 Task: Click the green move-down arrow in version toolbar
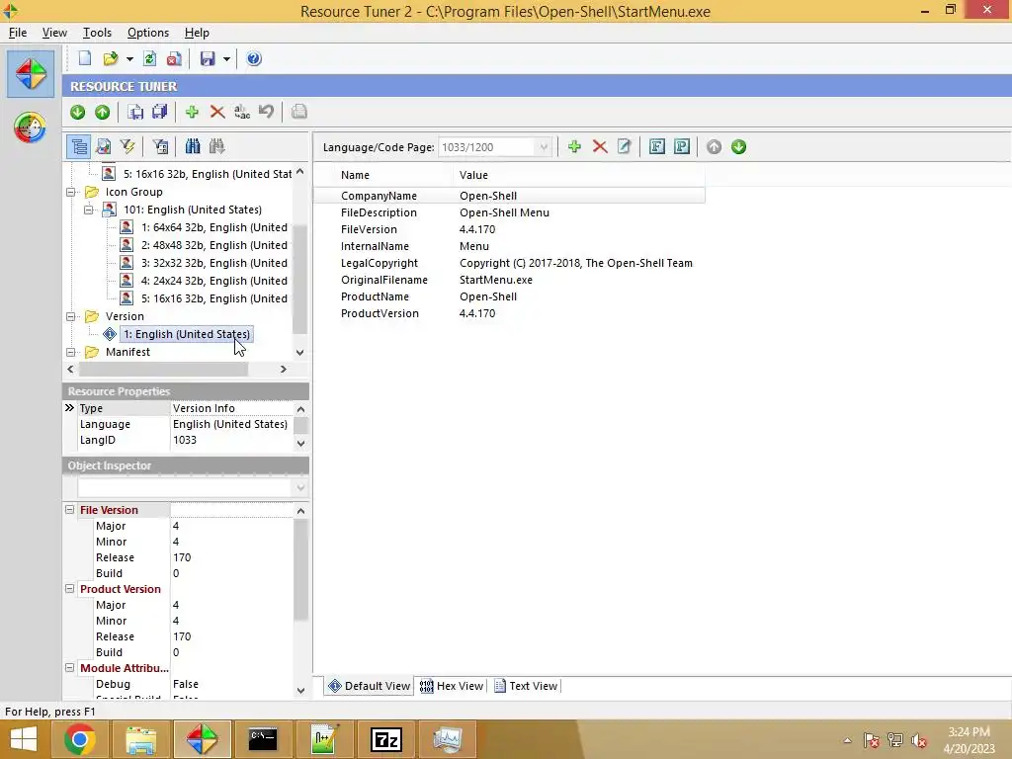point(738,147)
